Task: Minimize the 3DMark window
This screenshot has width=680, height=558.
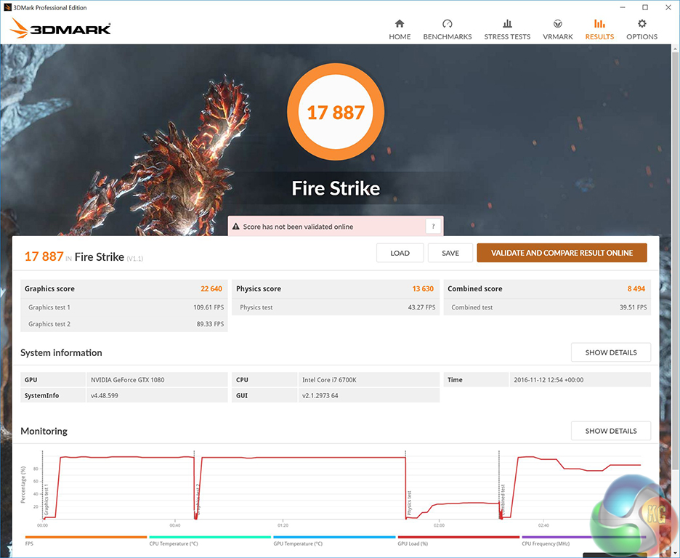Action: pos(623,7)
